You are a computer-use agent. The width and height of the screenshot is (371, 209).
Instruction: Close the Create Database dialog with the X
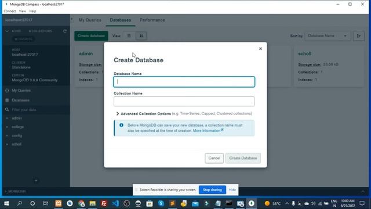click(260, 49)
